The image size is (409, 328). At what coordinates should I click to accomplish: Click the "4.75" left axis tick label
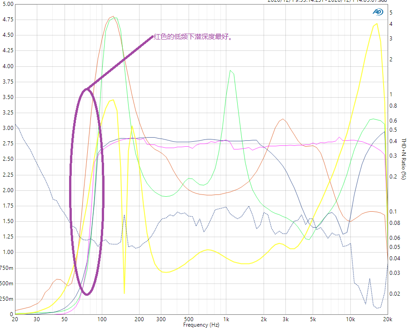point(8,20)
